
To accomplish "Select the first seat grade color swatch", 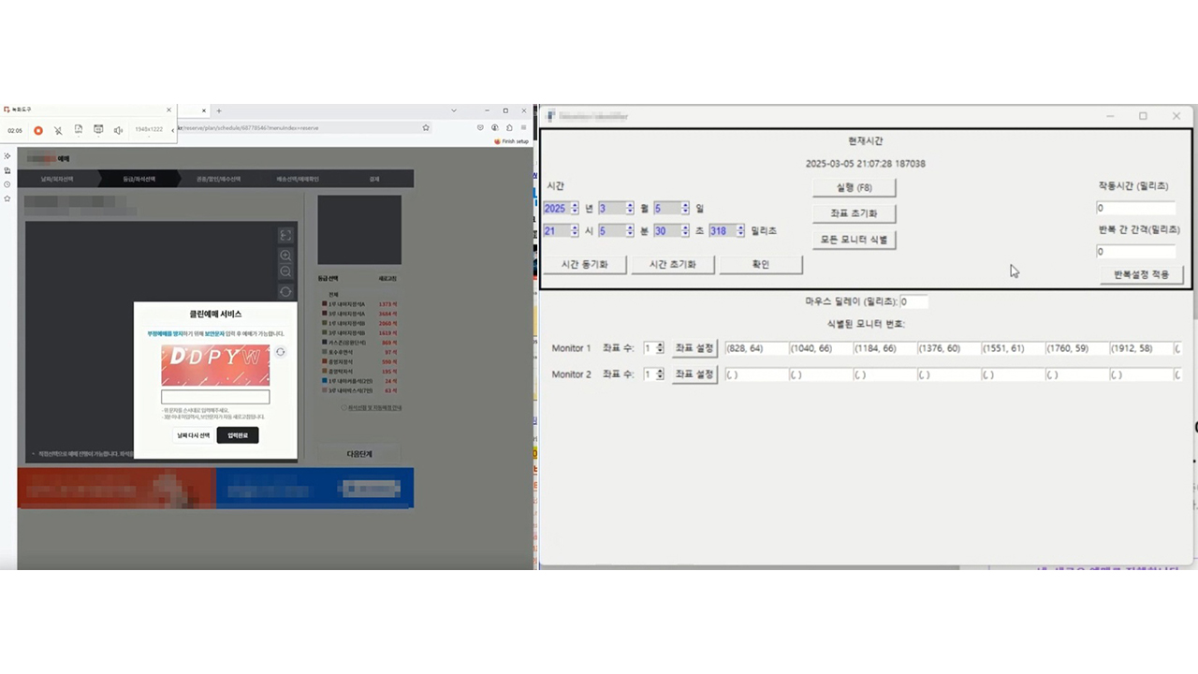I will pos(324,304).
